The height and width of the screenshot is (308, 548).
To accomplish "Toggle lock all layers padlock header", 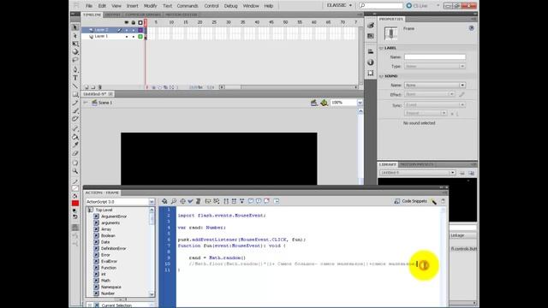I will click(x=134, y=22).
